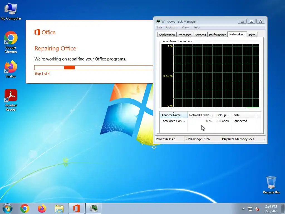This screenshot has width=285, height=214.
Task: Open the View menu in Task Manager
Action: point(185,27)
